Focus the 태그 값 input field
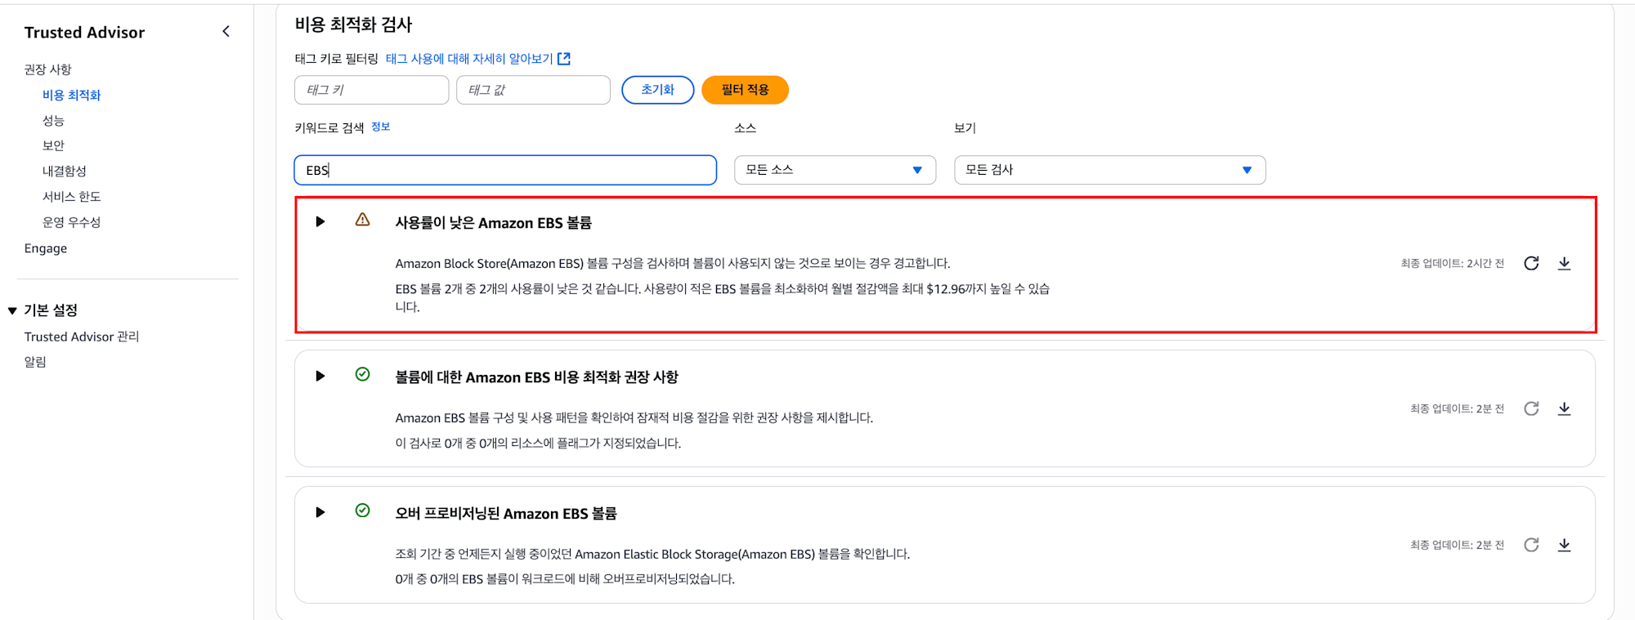The height and width of the screenshot is (620, 1635). click(533, 90)
